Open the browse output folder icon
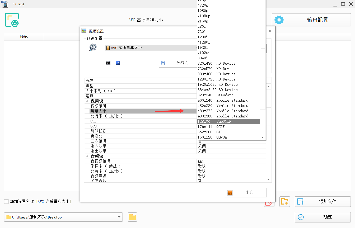Image resolution: width=355 pixels, height=228 pixels. 132,217
